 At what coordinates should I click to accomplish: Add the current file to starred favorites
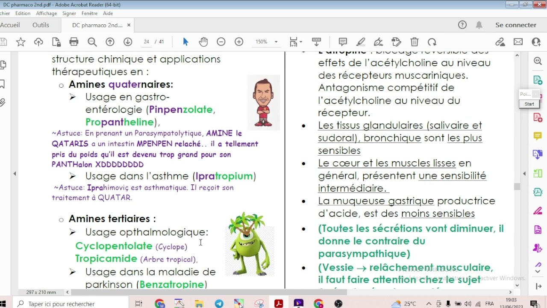tap(21, 42)
